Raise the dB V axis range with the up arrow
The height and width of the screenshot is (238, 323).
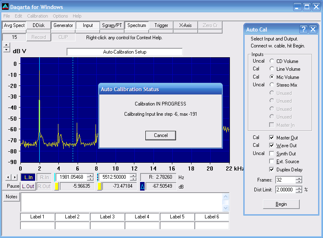tap(7, 45)
